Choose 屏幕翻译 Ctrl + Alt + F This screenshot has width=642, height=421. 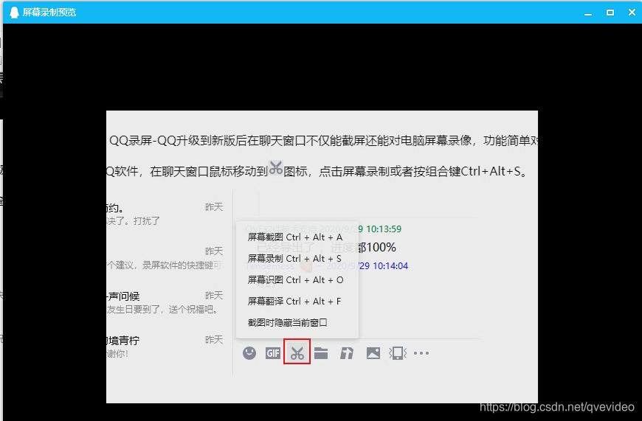294,301
